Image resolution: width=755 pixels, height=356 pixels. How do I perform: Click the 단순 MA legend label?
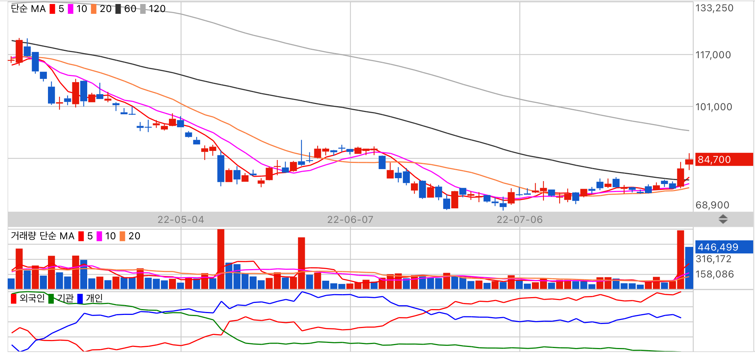pyautogui.click(x=28, y=9)
